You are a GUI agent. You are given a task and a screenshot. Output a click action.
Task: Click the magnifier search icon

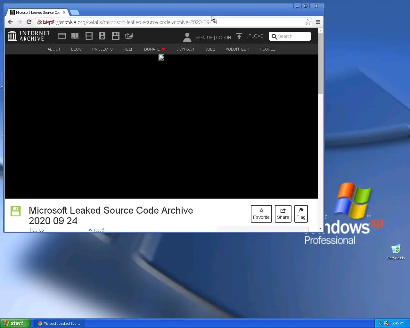click(274, 37)
